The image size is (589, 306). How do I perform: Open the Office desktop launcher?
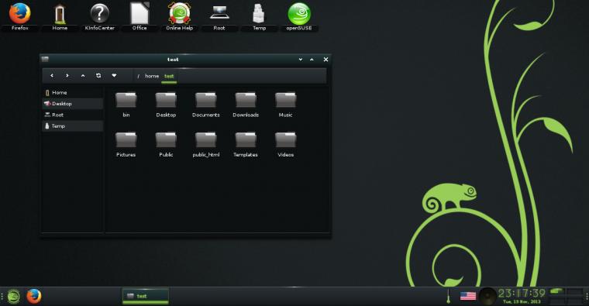(x=139, y=16)
